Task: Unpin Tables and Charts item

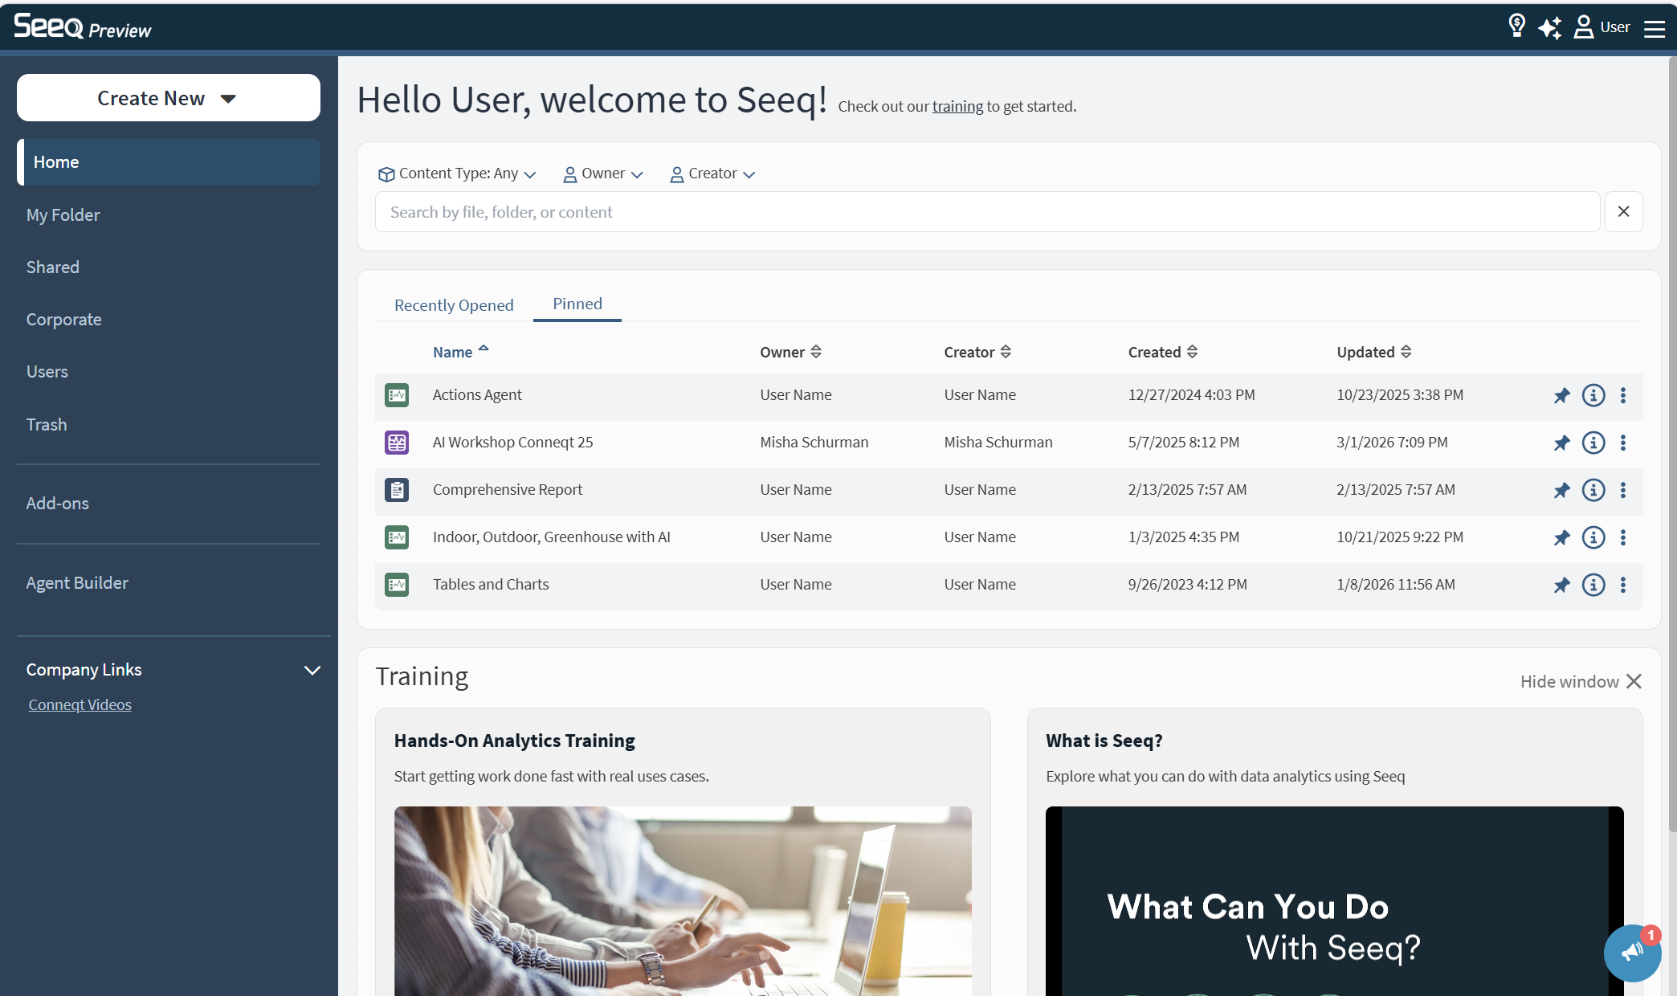Action: [x=1561, y=585]
